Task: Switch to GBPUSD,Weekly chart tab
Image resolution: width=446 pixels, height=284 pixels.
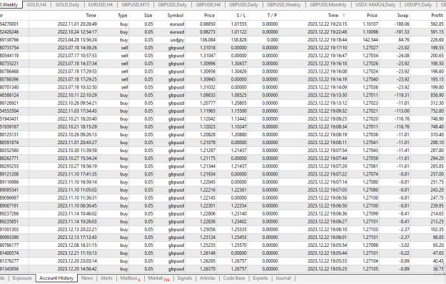Action: click(283, 5)
